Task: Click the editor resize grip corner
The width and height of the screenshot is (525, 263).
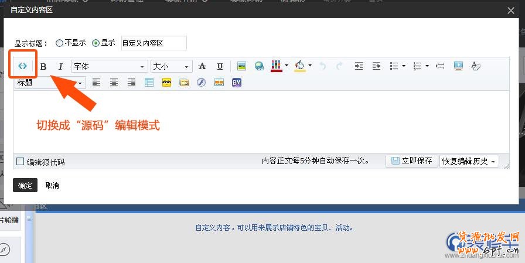Action: [x=506, y=166]
